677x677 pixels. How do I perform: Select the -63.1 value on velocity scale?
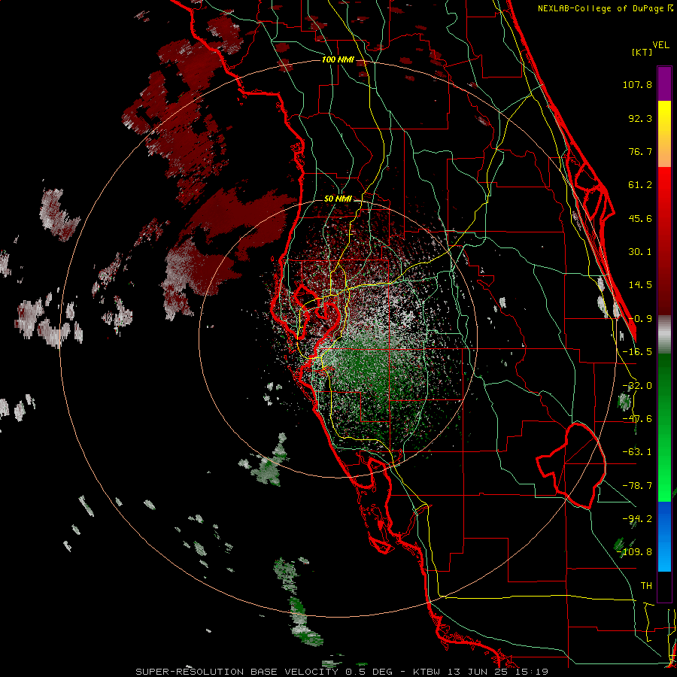tap(637, 452)
